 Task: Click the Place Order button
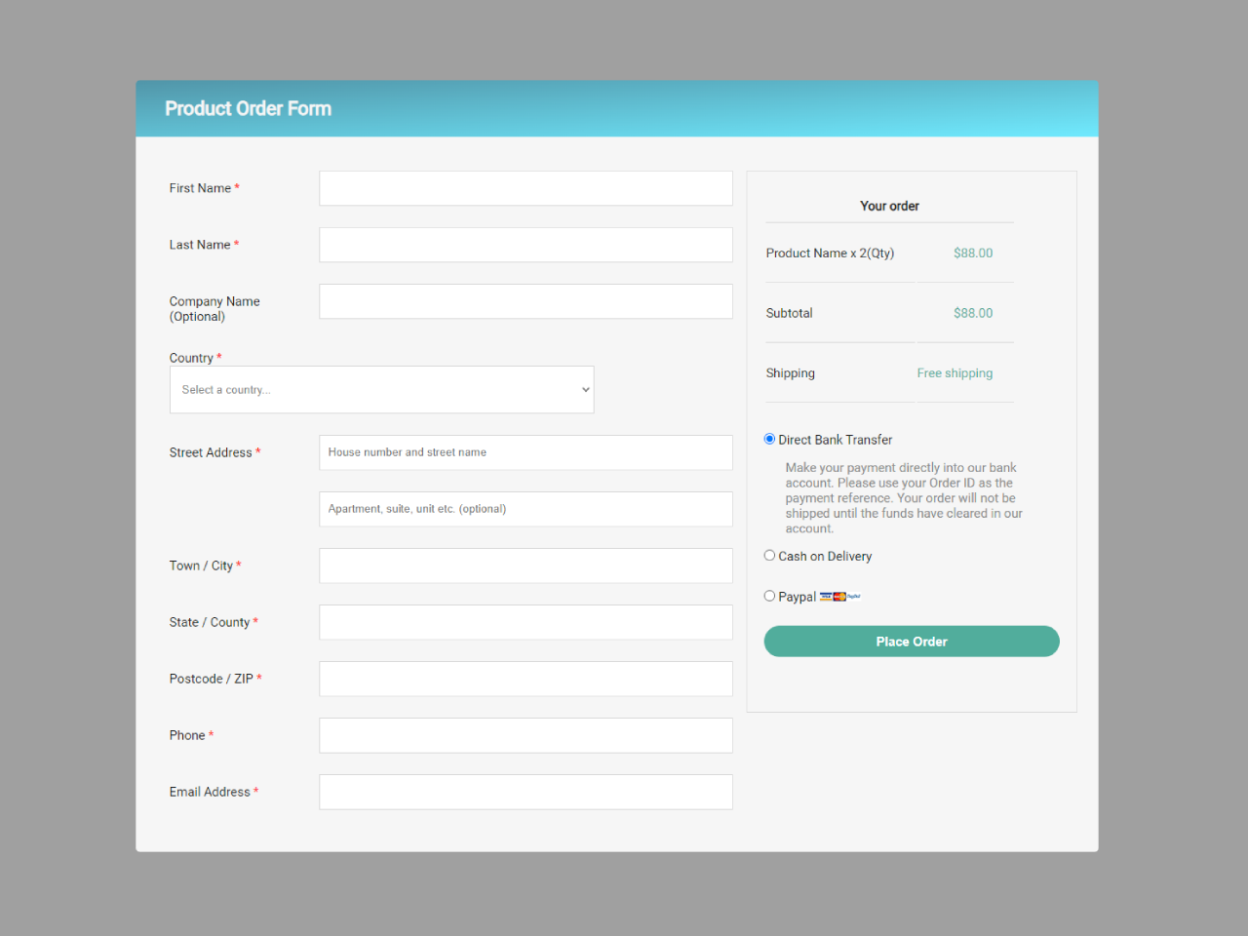click(911, 641)
